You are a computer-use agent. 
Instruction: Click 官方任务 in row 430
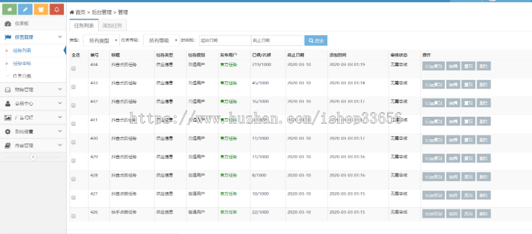point(228,139)
